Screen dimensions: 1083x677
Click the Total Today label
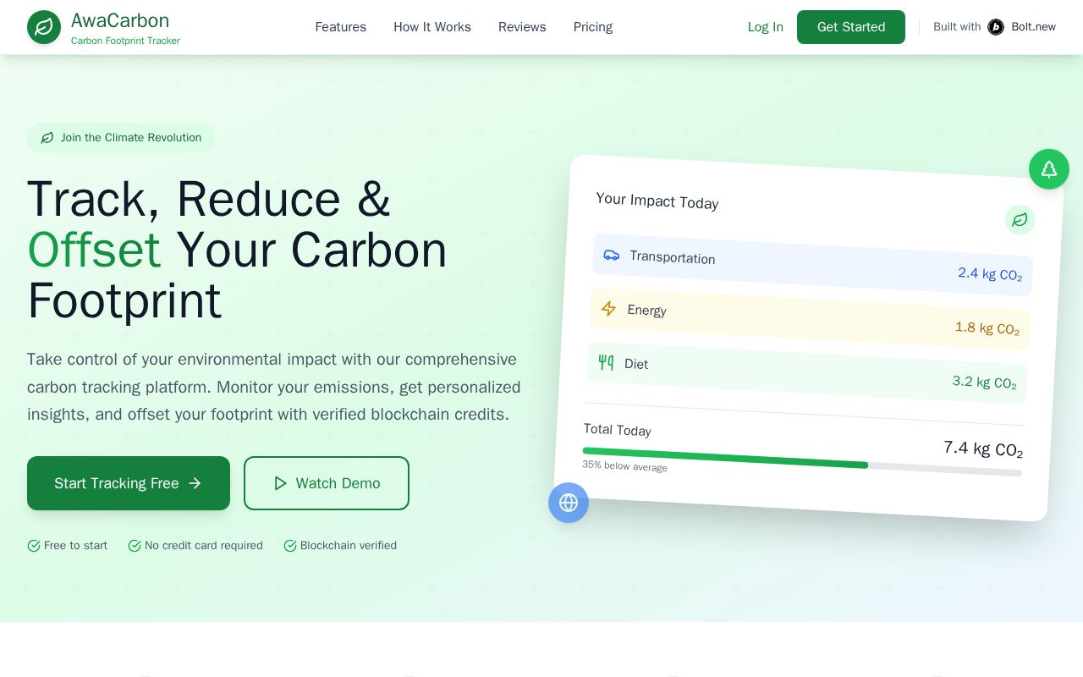tap(618, 429)
